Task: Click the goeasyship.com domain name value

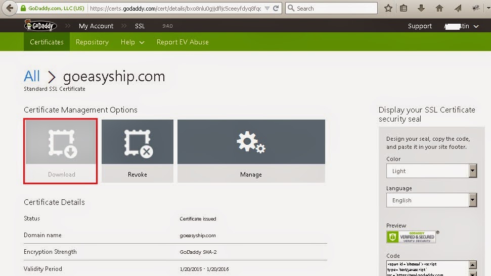Action: (198, 235)
